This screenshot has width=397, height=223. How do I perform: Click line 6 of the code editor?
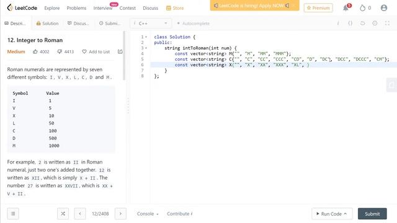click(274, 64)
